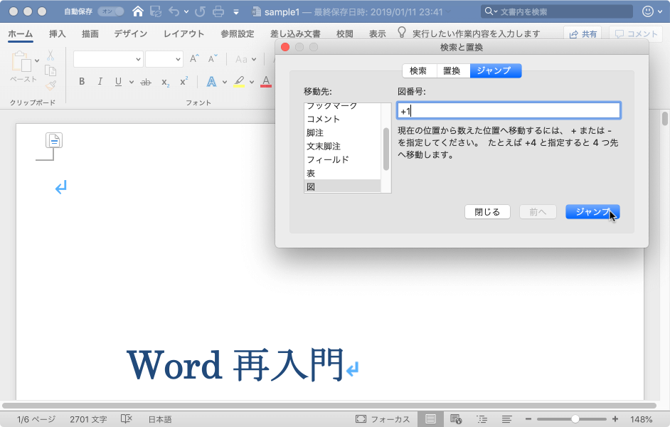670x427 pixels.
Task: Expand the underline style arrow
Action: (132, 82)
